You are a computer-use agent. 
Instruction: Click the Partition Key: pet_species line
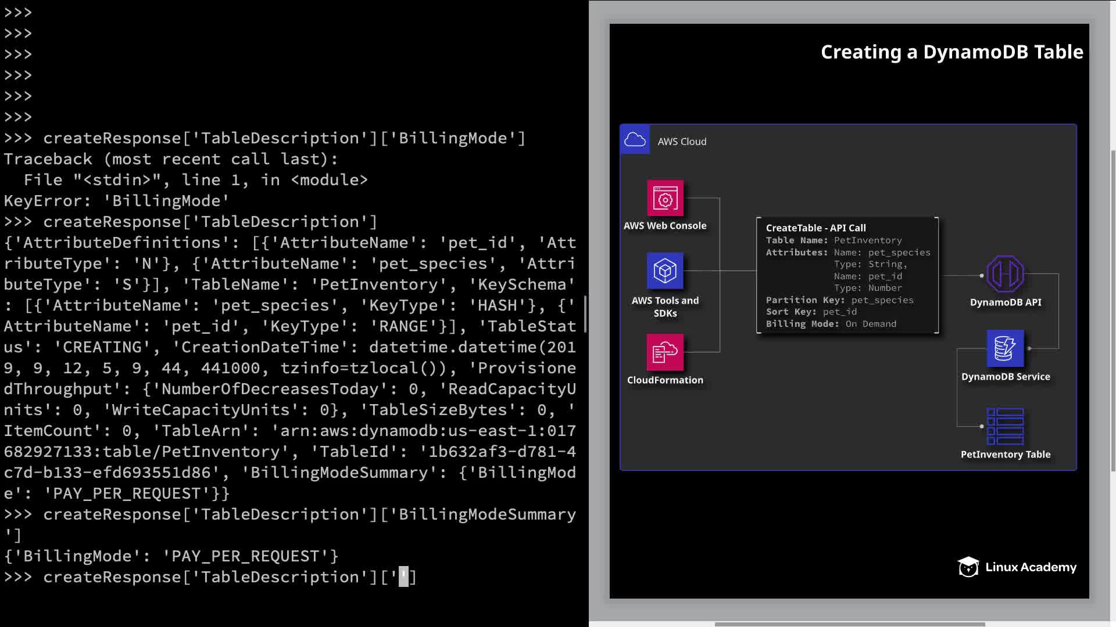tap(839, 300)
